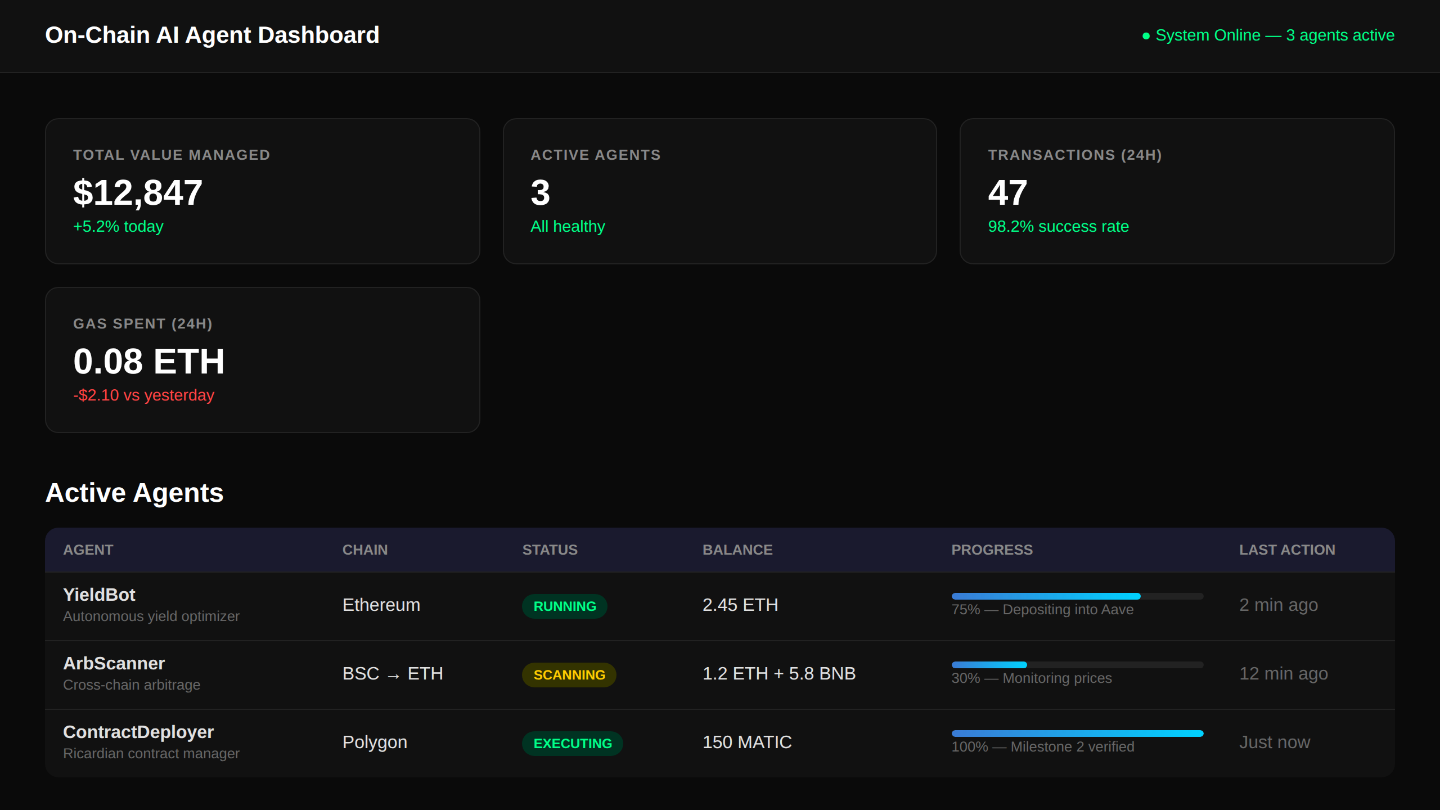
Task: Open the ArbScanner agent name
Action: click(x=114, y=663)
